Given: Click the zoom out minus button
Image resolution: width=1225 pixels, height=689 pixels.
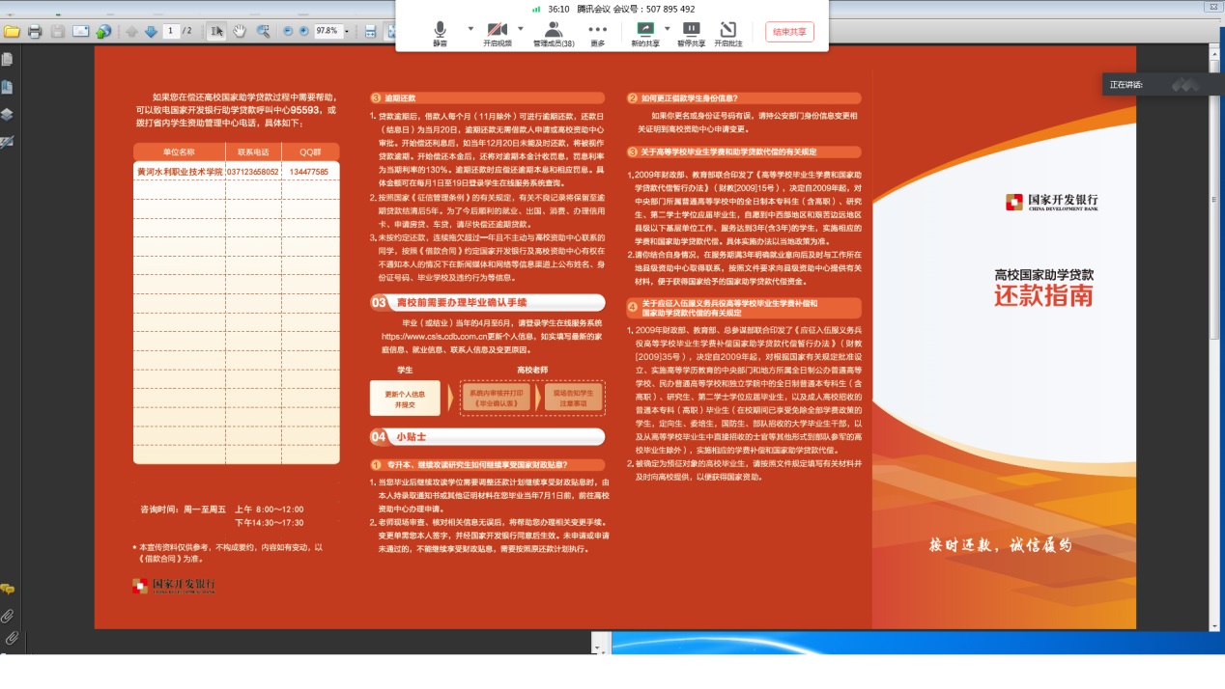Looking at the screenshot, I should 287,31.
